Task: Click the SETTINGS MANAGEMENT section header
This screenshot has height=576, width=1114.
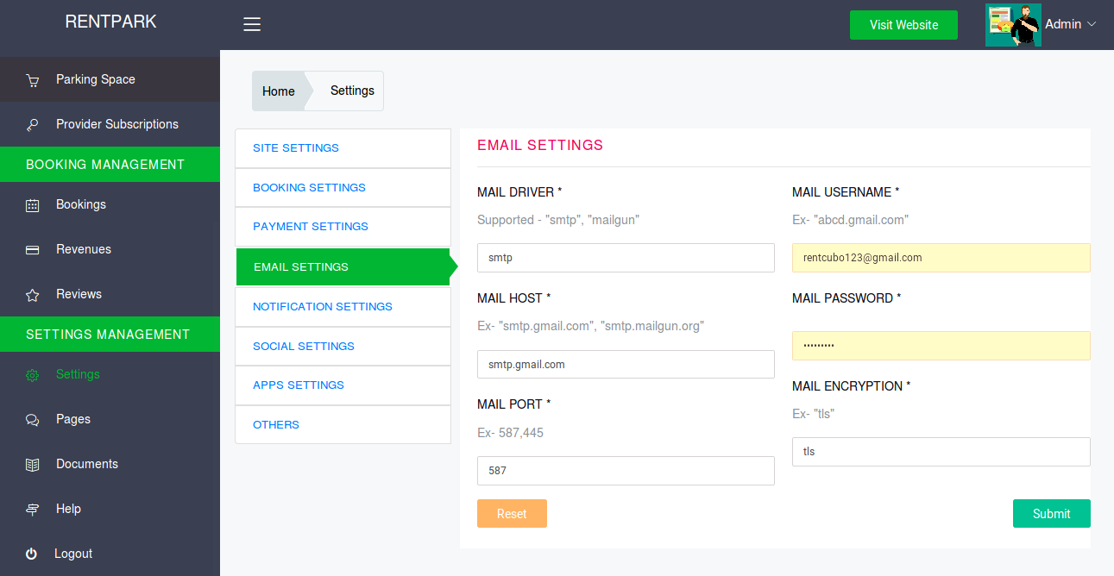Action: click(108, 334)
